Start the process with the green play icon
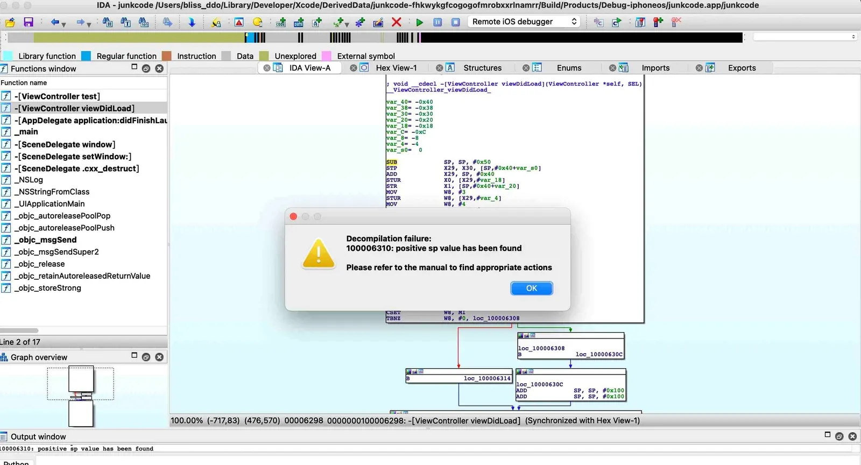Viewport: 861px width, 465px height. click(x=420, y=22)
